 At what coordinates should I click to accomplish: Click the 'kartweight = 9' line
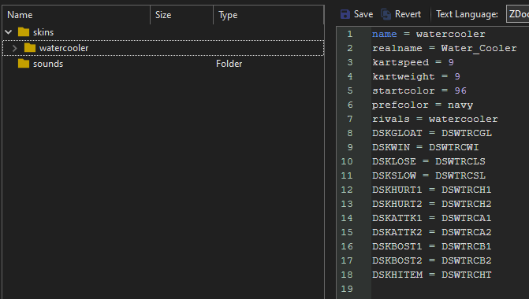click(x=416, y=76)
